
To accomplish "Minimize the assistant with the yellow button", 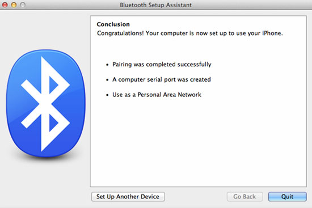I will [x=14, y=5].
